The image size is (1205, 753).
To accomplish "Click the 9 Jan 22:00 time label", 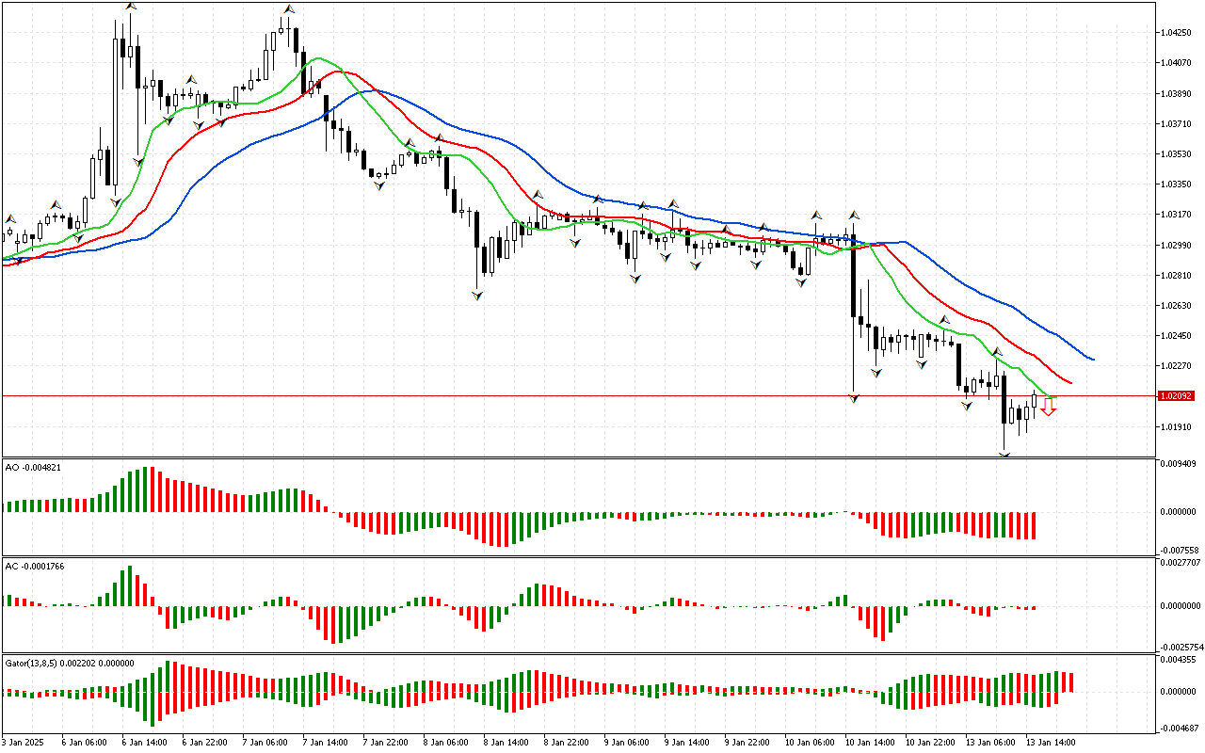I will pyautogui.click(x=747, y=742).
